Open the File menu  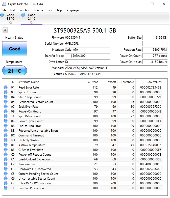[4, 10]
